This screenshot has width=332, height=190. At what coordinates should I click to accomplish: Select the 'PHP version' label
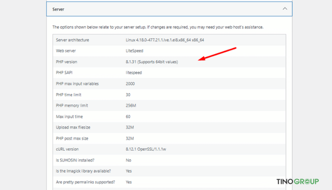pyautogui.click(x=66, y=62)
